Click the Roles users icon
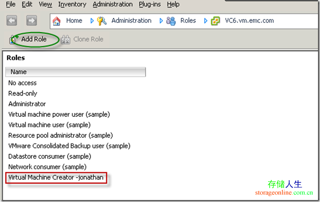The image size is (320, 202). pyautogui.click(x=171, y=21)
